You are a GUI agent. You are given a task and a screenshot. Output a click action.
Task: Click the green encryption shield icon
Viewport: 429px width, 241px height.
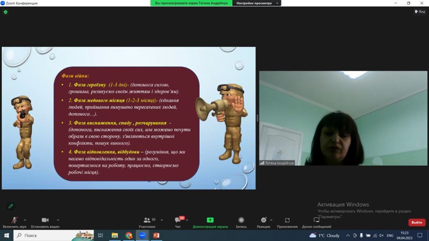[5, 12]
